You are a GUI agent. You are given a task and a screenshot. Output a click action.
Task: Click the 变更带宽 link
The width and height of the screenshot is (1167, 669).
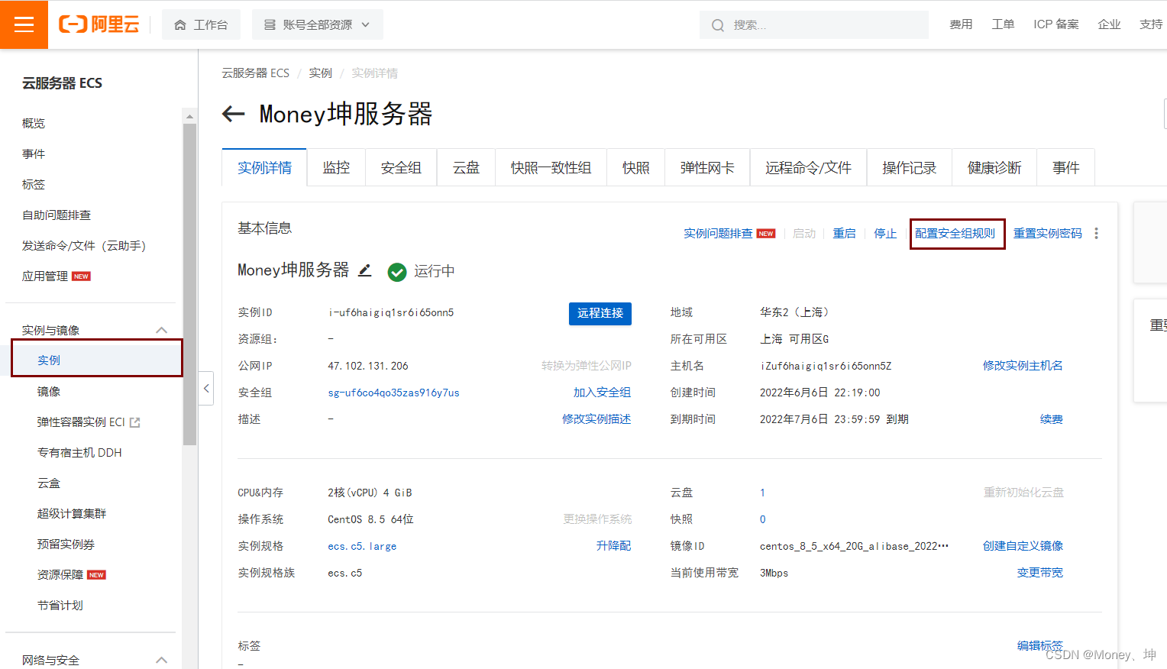click(x=1040, y=573)
